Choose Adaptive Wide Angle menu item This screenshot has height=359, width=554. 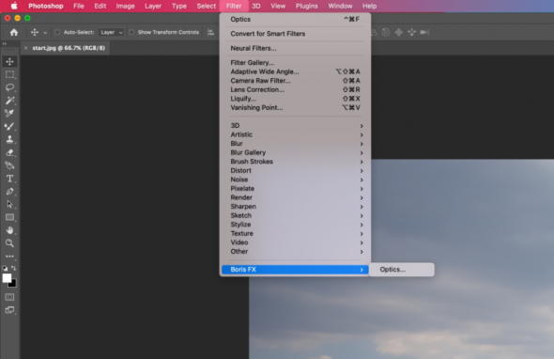point(295,71)
